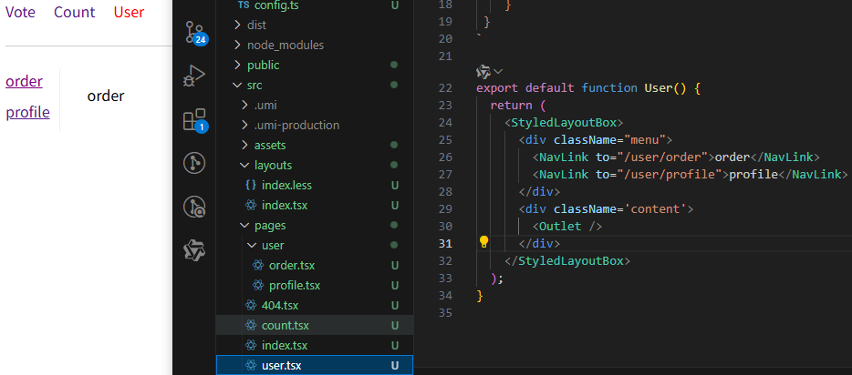The image size is (852, 375).
Task: Click the User function name on line 22
Action: 658,87
